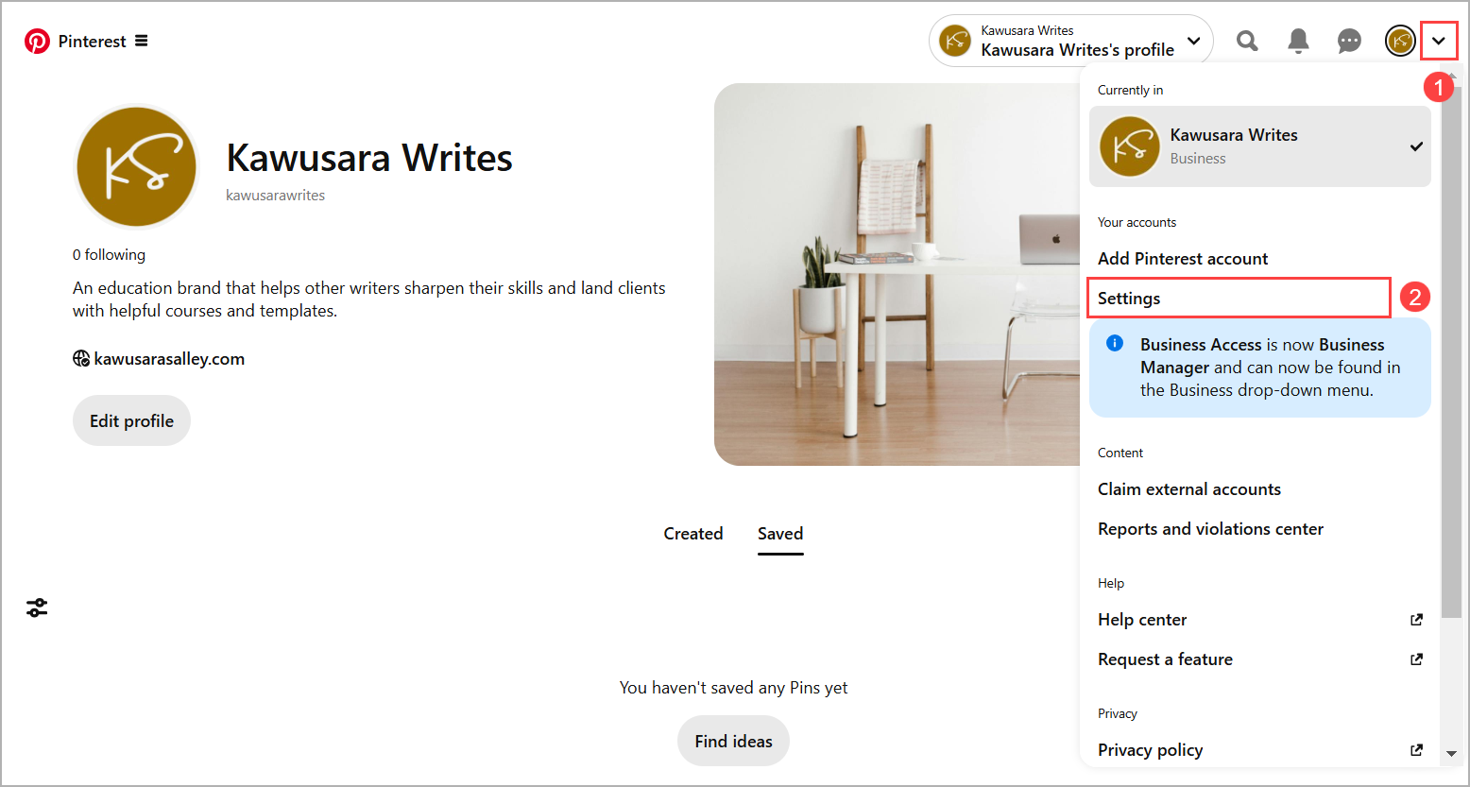Open Reports and violations center
1470x787 pixels.
(x=1210, y=529)
